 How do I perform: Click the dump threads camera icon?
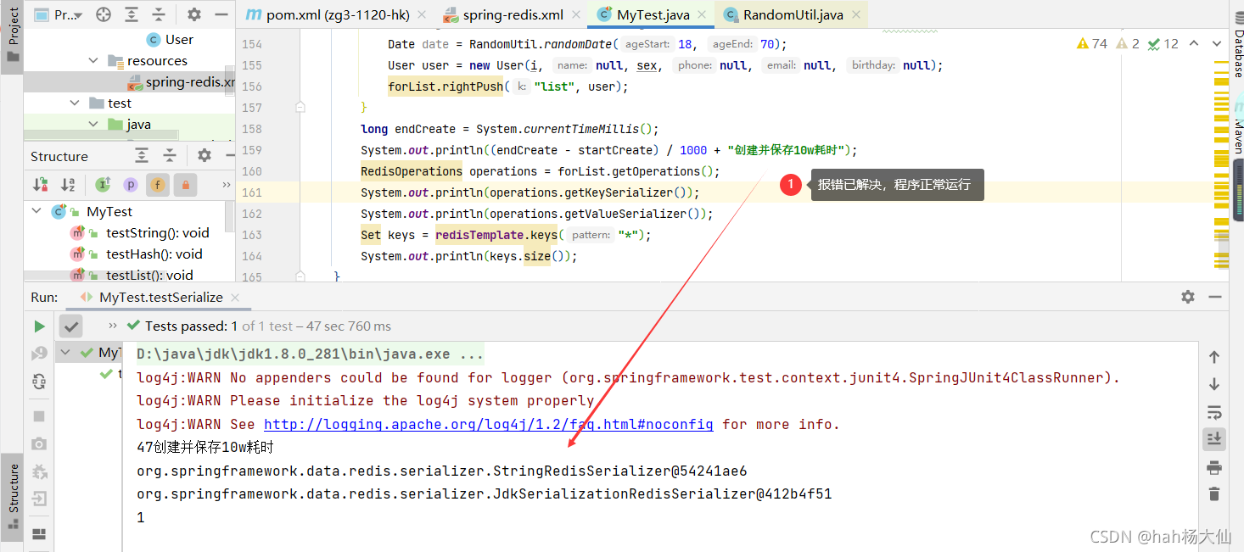point(39,443)
